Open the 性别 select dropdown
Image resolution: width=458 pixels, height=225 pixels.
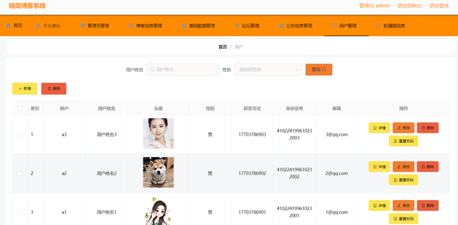pyautogui.click(x=268, y=70)
